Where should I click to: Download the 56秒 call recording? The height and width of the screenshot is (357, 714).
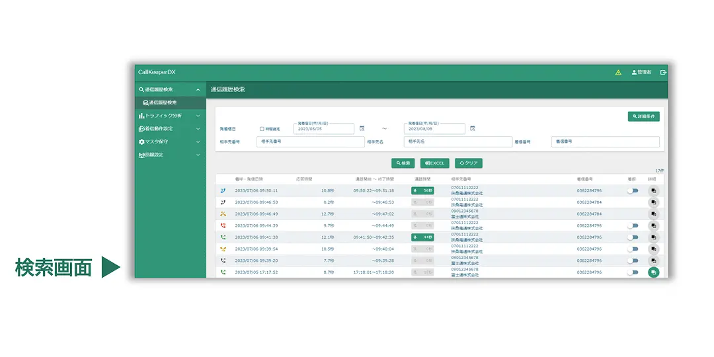click(x=422, y=190)
